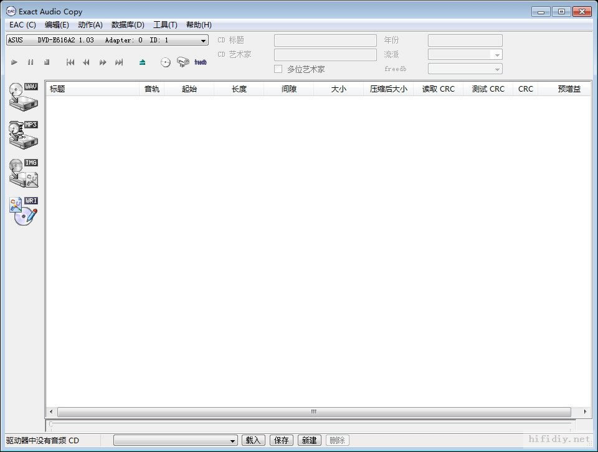598x452 pixels.
Task: Click the green eject drive icon
Action: tap(142, 62)
